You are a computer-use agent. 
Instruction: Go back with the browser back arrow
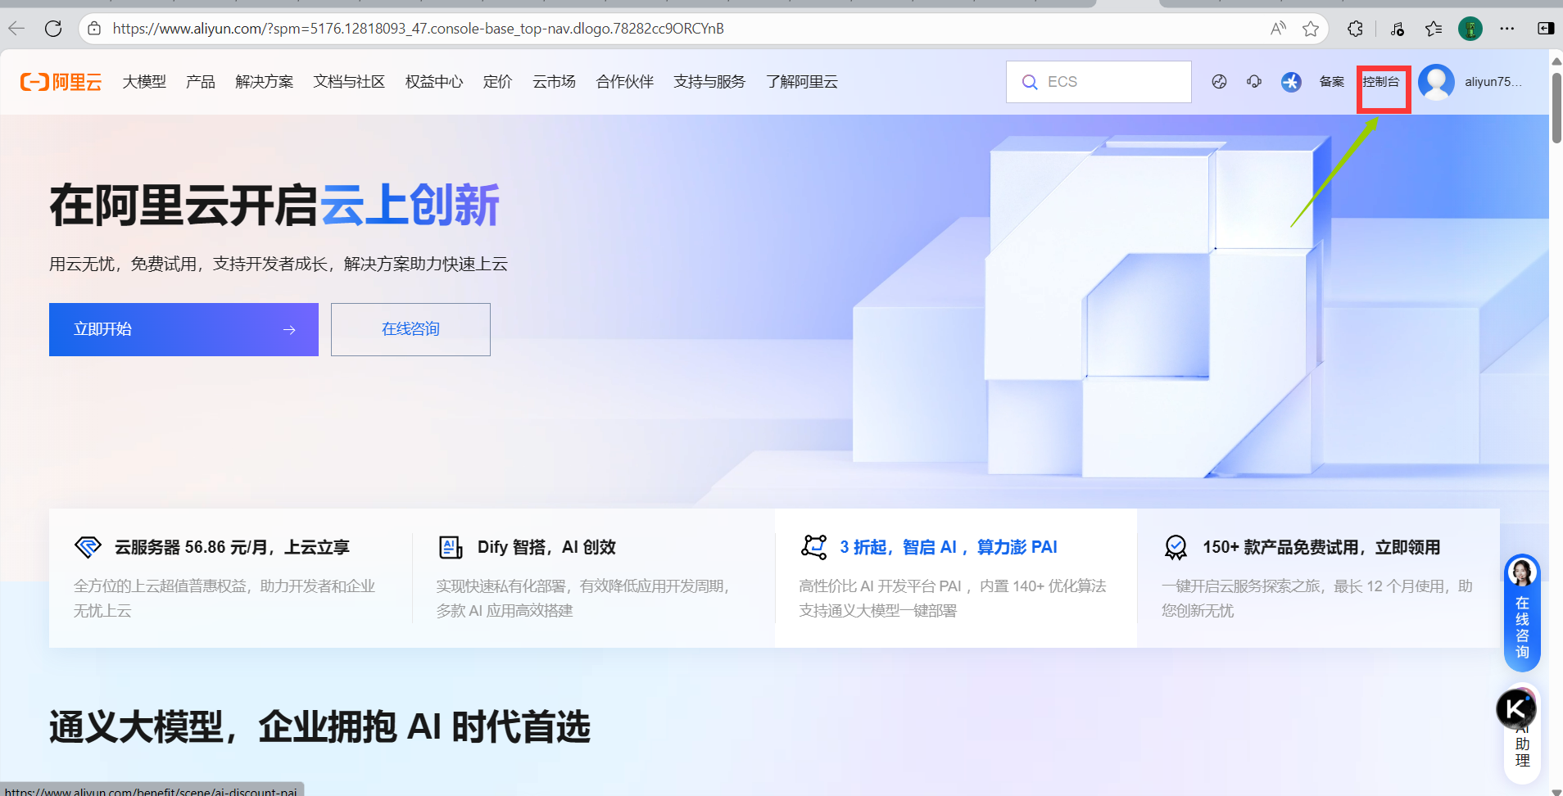point(16,29)
